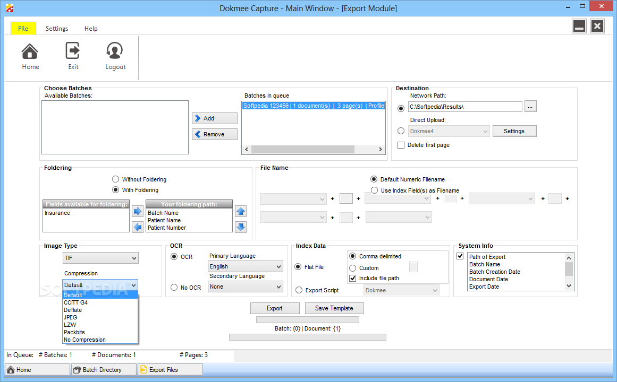This screenshot has height=382, width=617.
Task: Select Flat File index data option
Action: (298, 267)
